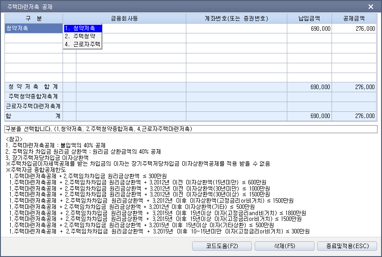Click 276,000 in the 합계 total row
Viewport: 382px width, 257px height.
[x=354, y=116]
